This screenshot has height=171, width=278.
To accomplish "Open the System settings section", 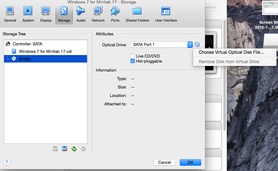I will point(28,14).
